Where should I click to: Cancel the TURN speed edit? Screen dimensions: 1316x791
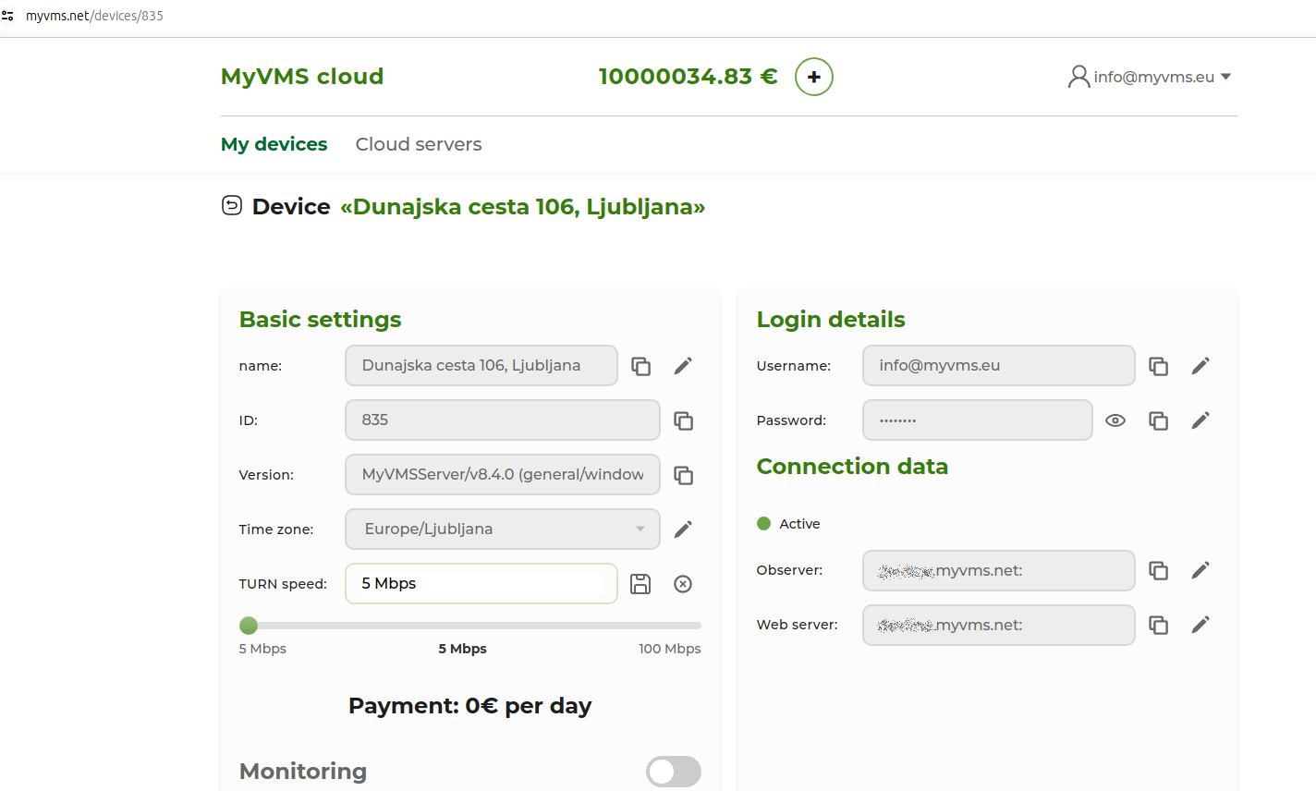pos(683,584)
